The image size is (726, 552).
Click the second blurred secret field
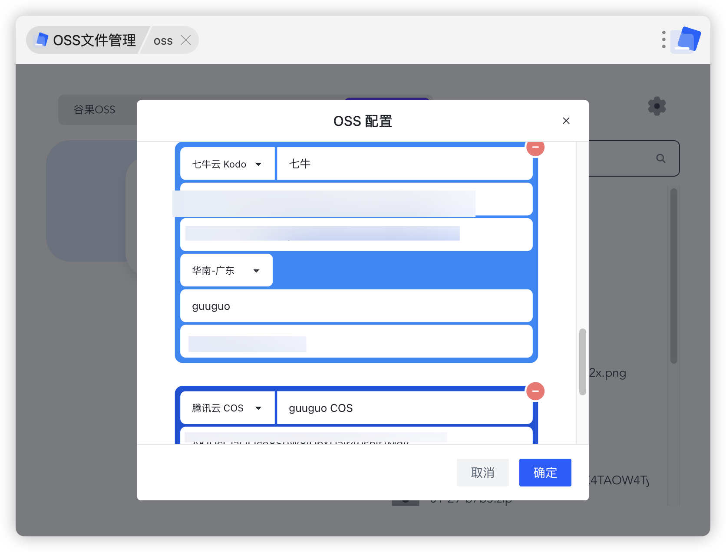356,235
